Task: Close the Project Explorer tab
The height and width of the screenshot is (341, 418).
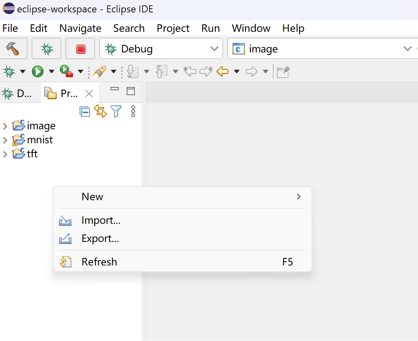Action: click(89, 94)
